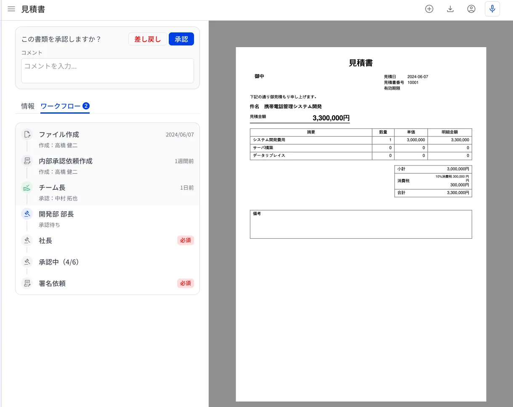Click the サーバ構築 table row
Viewport: 513px width, 407px height.
click(361, 148)
